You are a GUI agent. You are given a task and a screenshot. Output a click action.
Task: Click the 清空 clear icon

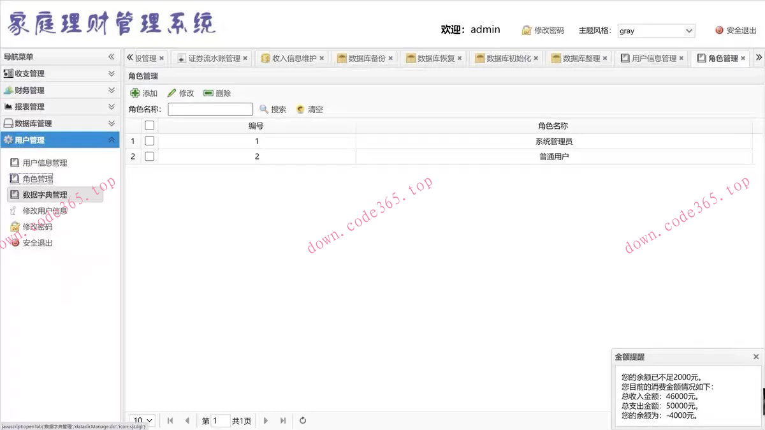click(299, 109)
